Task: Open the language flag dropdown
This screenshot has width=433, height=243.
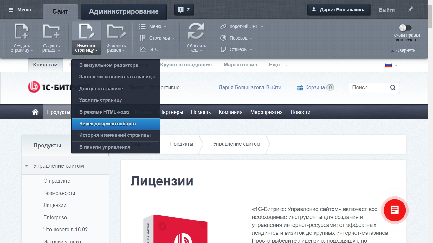Action: (389, 65)
